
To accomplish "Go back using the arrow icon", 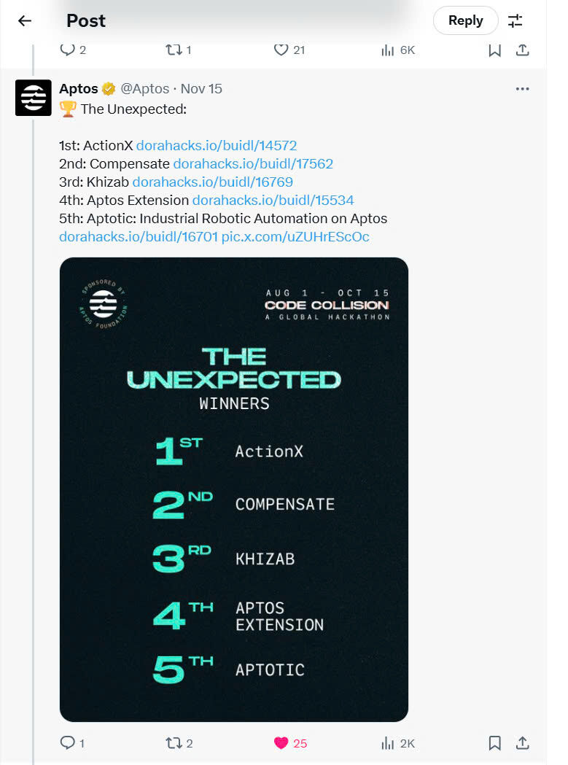I will coord(25,20).
